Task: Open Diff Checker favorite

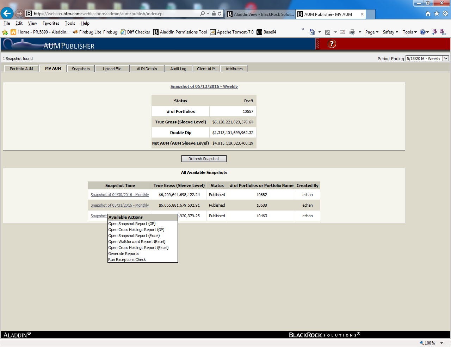Action: tap(135, 32)
